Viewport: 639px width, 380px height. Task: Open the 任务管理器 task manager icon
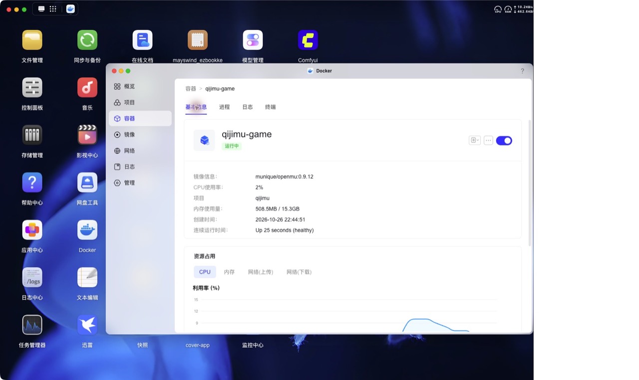click(x=32, y=325)
